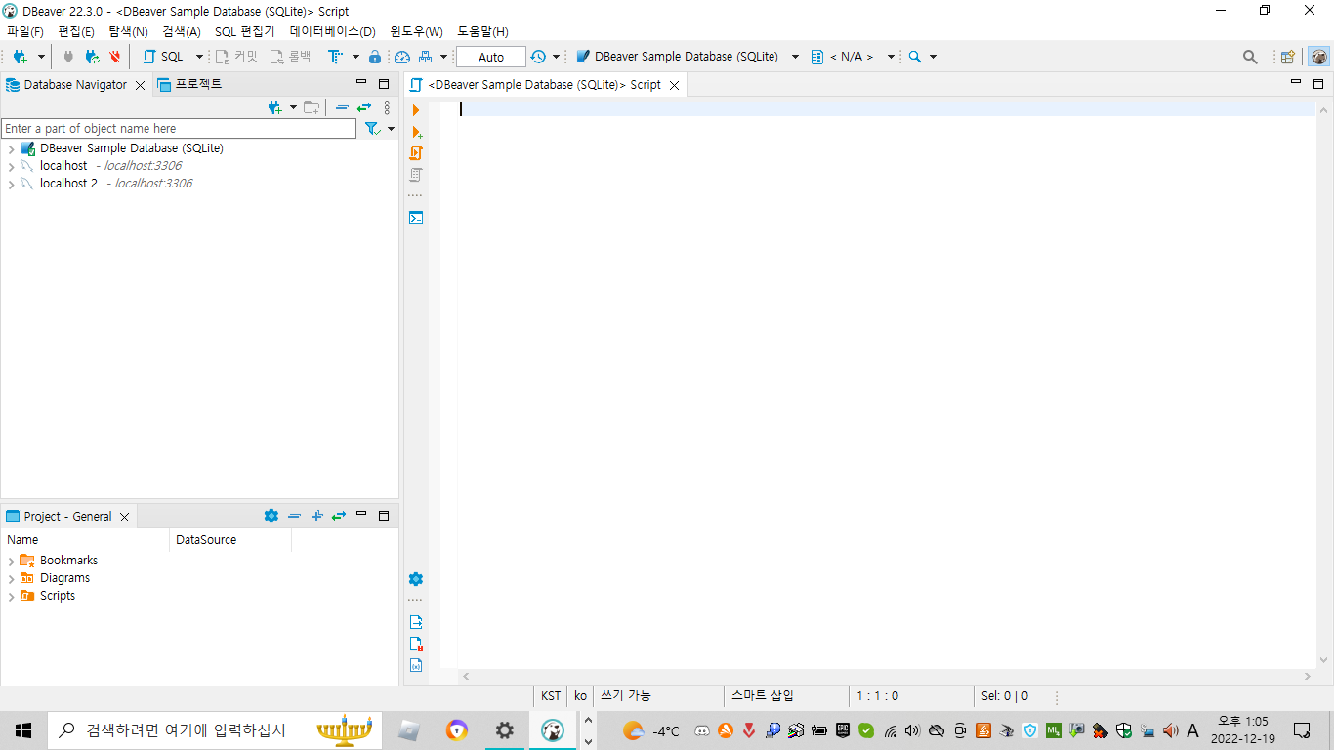The image size is (1334, 750).
Task: Open Database Navigator view menu (three dots)
Action: point(387,107)
